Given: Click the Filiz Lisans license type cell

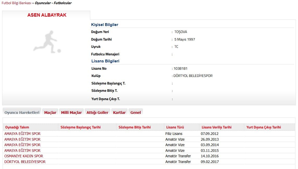Looking at the screenshot, I should 174,134.
